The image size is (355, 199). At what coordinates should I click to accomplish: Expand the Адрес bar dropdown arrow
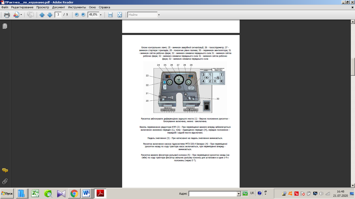239,194
